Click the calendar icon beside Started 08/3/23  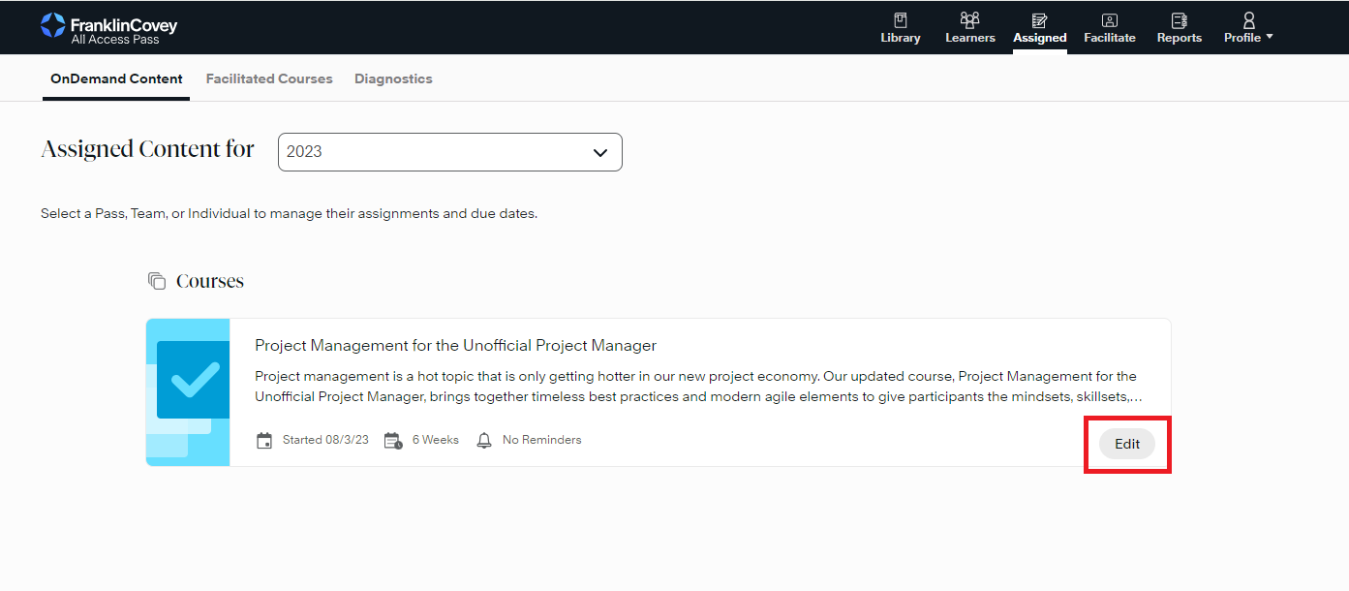tap(264, 441)
